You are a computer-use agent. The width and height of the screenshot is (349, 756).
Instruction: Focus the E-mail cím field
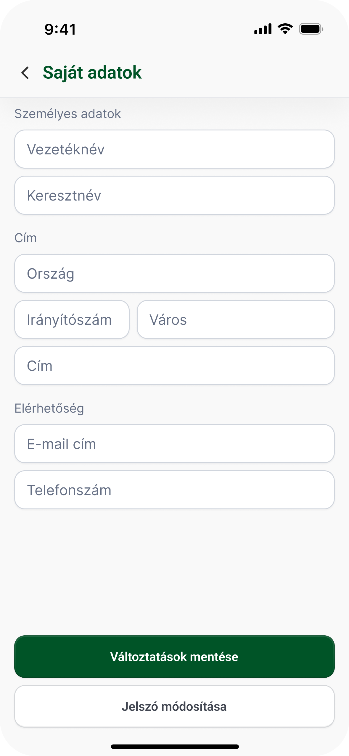[x=174, y=444]
